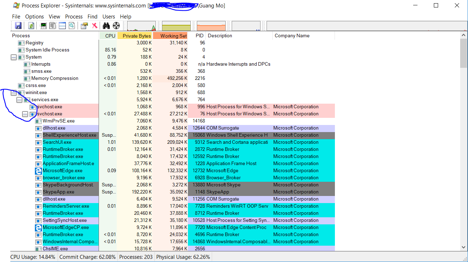The image size is (468, 262).
Task: Click the icon beside ShellExperienceHost.exe
Action: pyautogui.click(x=38, y=135)
